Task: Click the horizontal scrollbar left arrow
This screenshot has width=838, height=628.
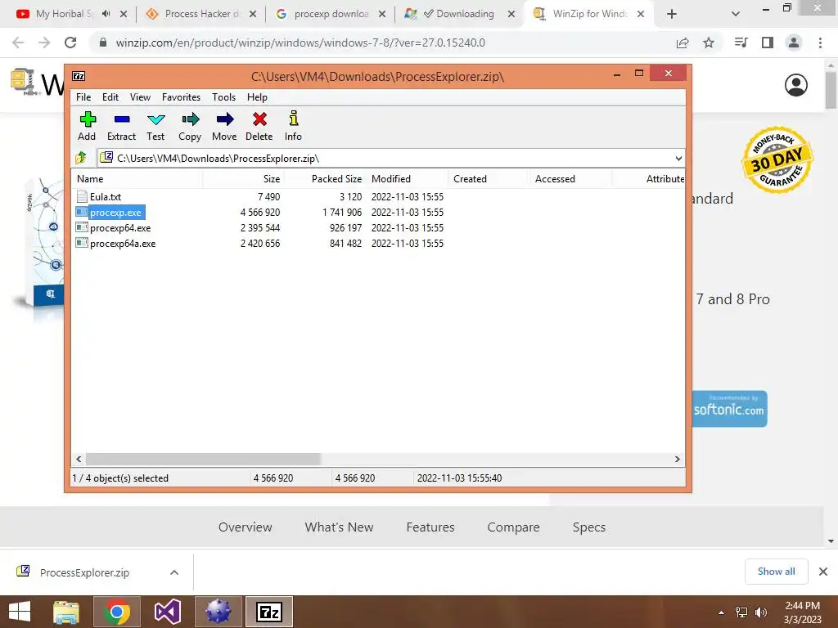Action: (x=79, y=460)
